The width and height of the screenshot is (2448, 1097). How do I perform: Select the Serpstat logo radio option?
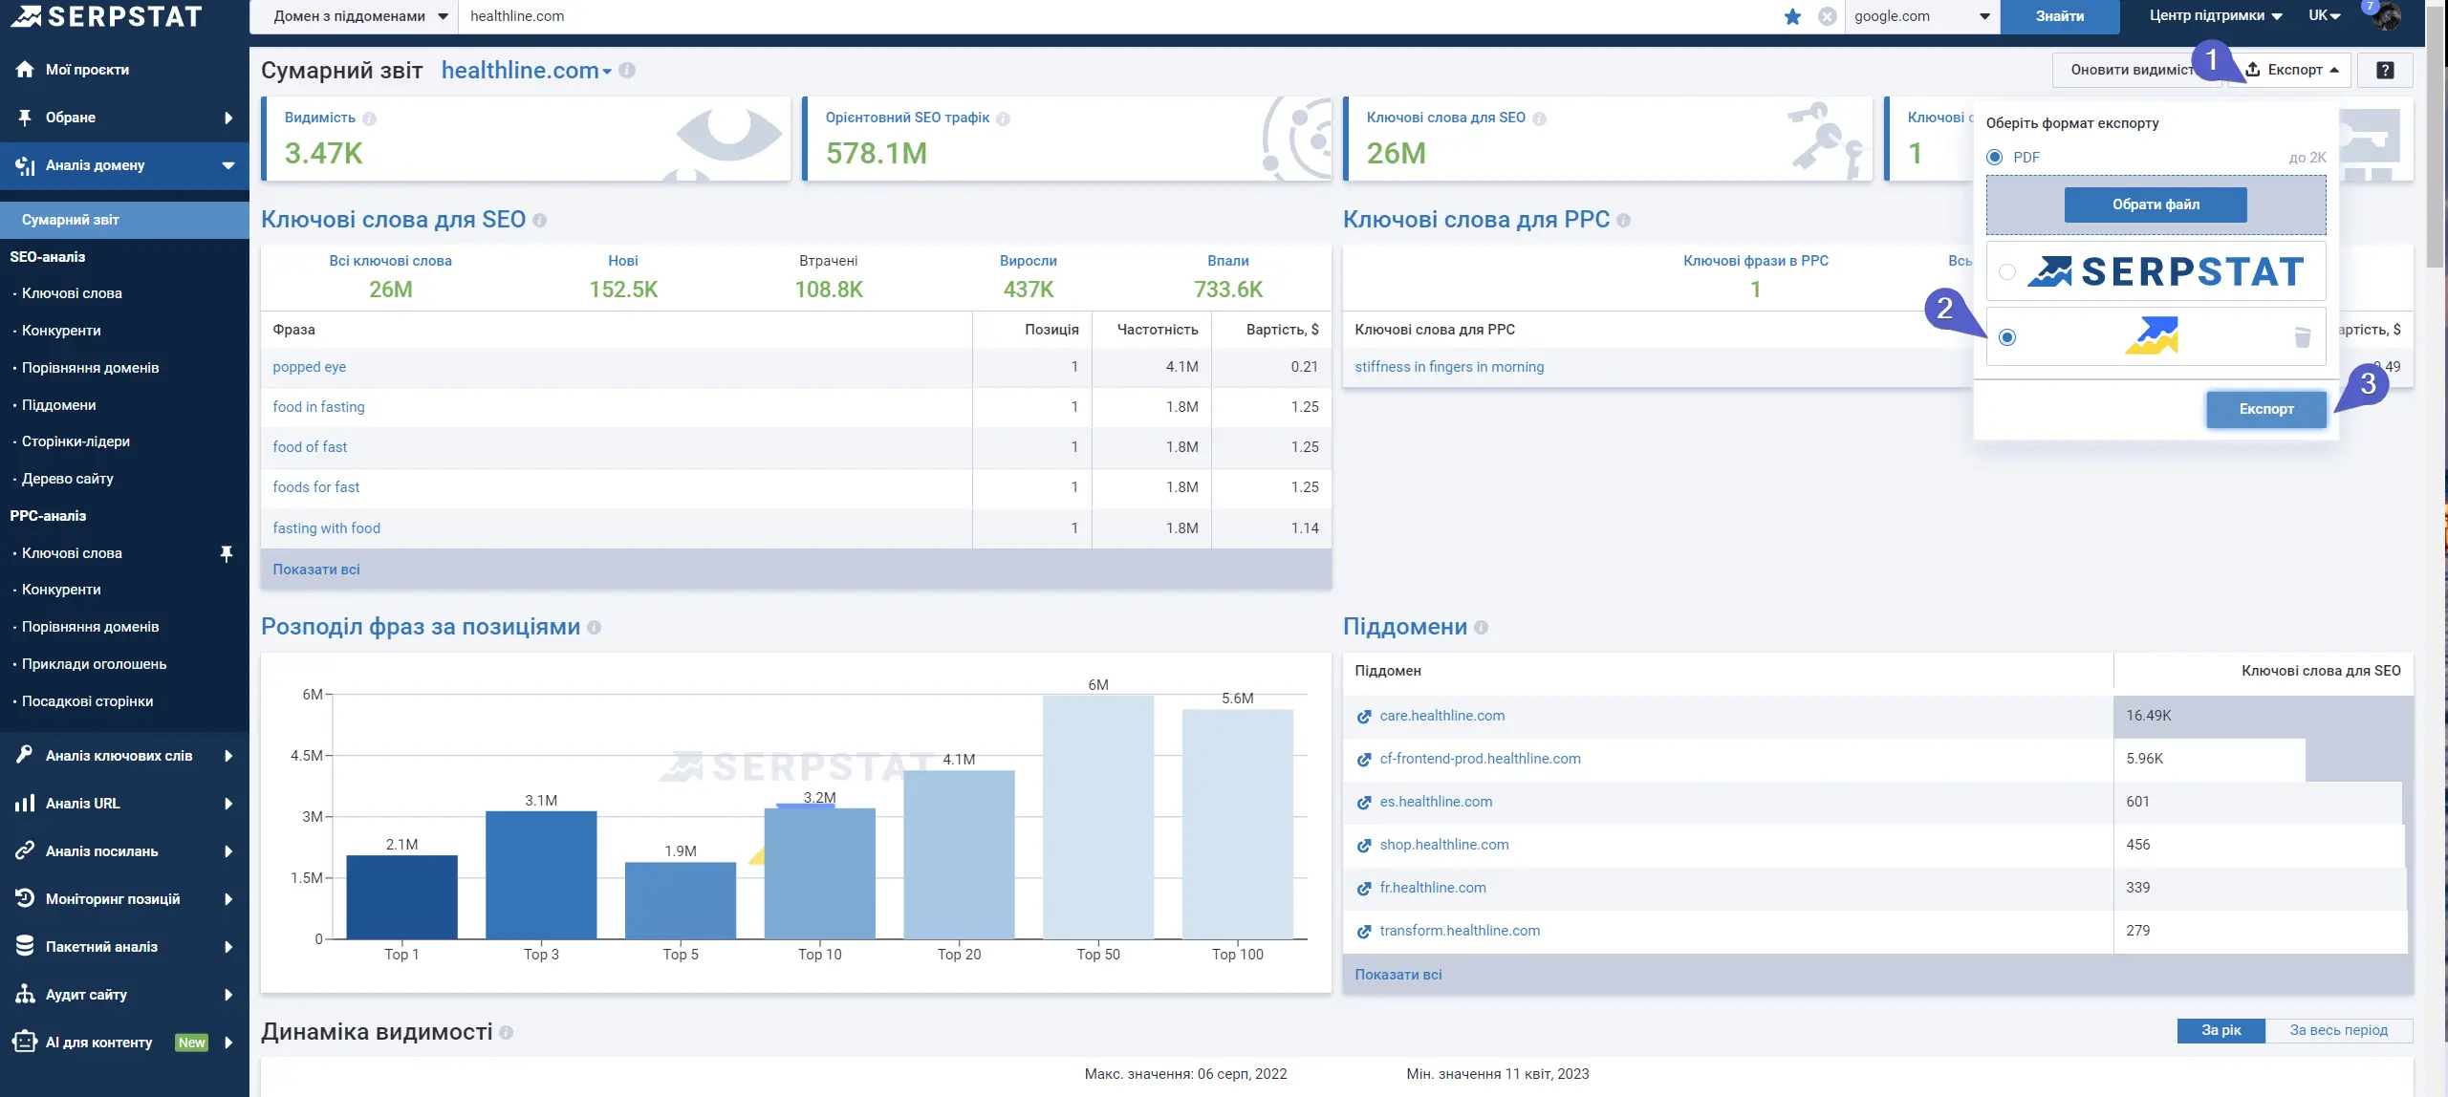point(2007,272)
